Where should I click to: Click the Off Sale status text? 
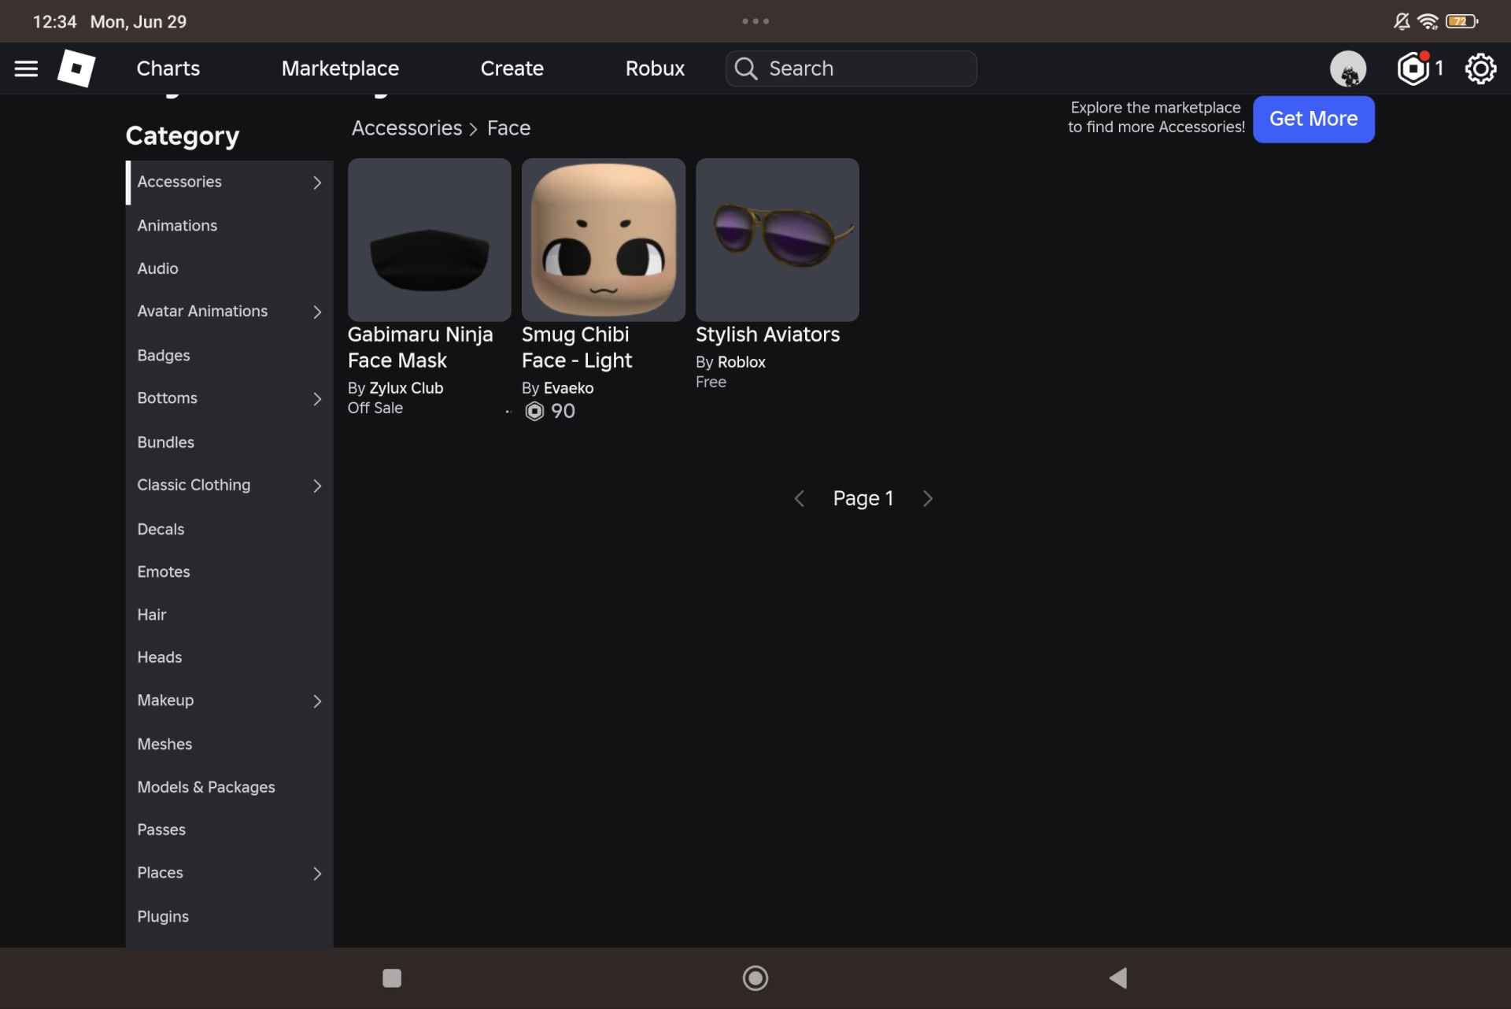coord(375,408)
